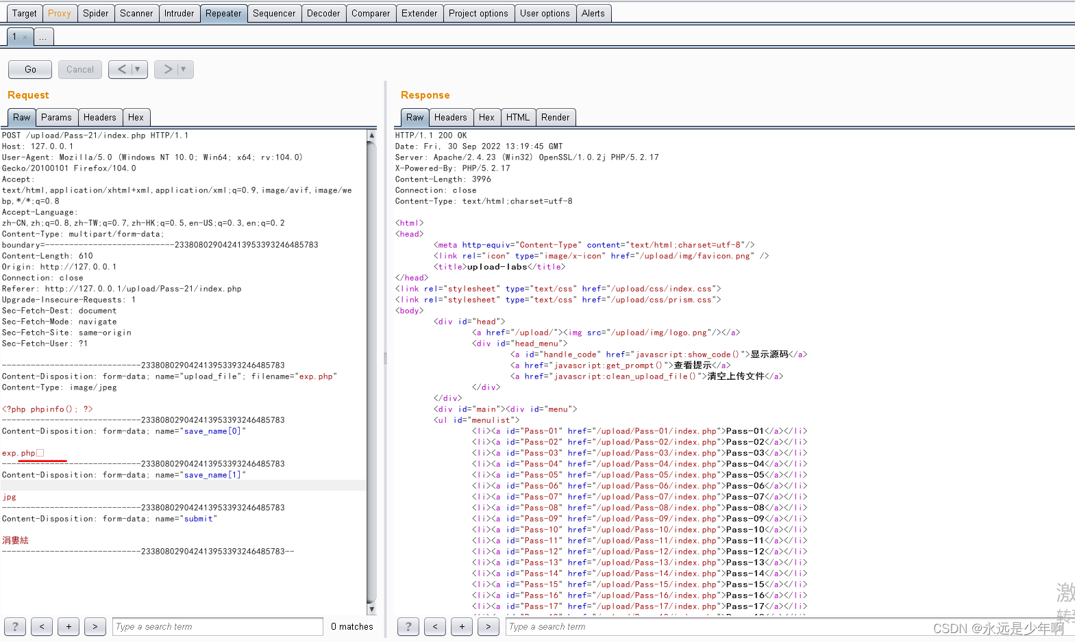This screenshot has width=1075, height=642.
Task: Click the Pass-10 list line in response
Action: coord(639,530)
